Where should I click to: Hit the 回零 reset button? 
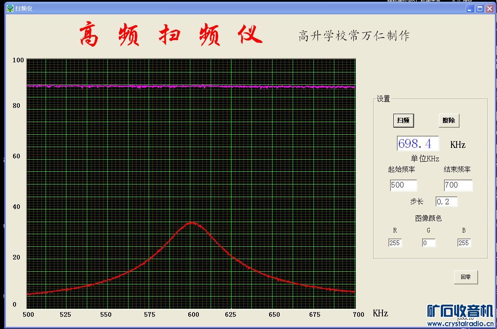click(465, 277)
